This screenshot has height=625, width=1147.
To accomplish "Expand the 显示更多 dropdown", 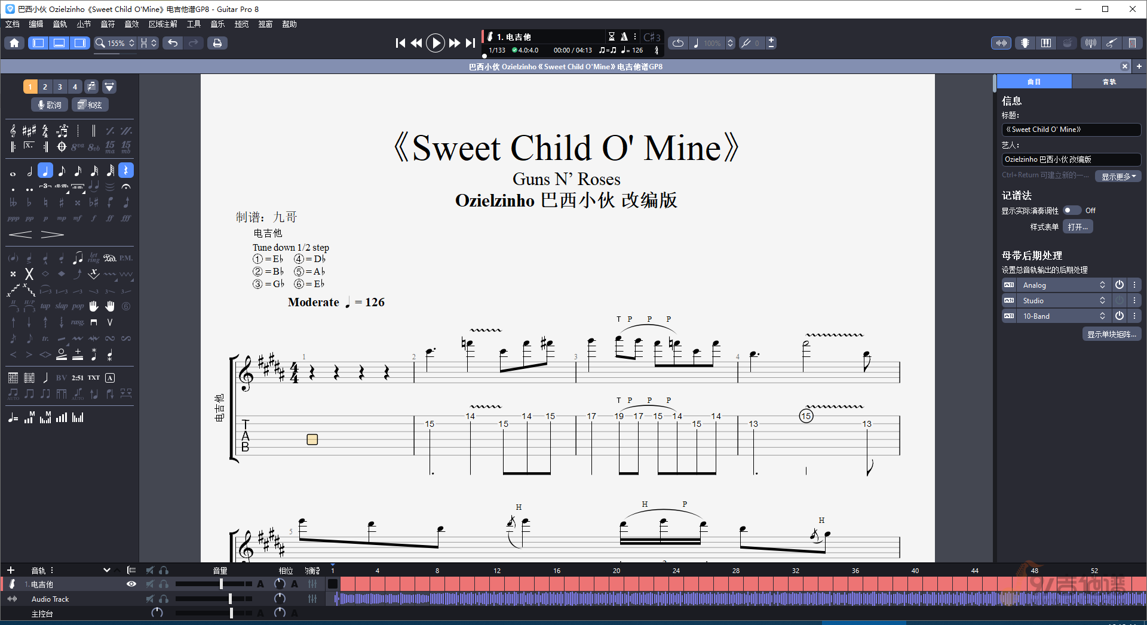I will (x=1118, y=176).
